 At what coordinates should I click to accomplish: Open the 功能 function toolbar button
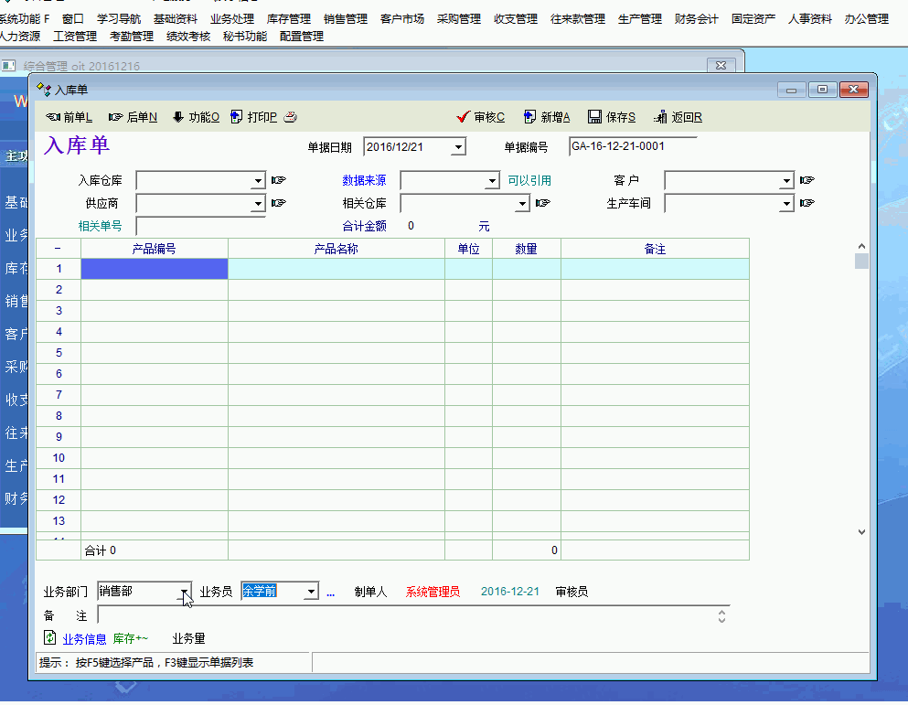[x=196, y=117]
